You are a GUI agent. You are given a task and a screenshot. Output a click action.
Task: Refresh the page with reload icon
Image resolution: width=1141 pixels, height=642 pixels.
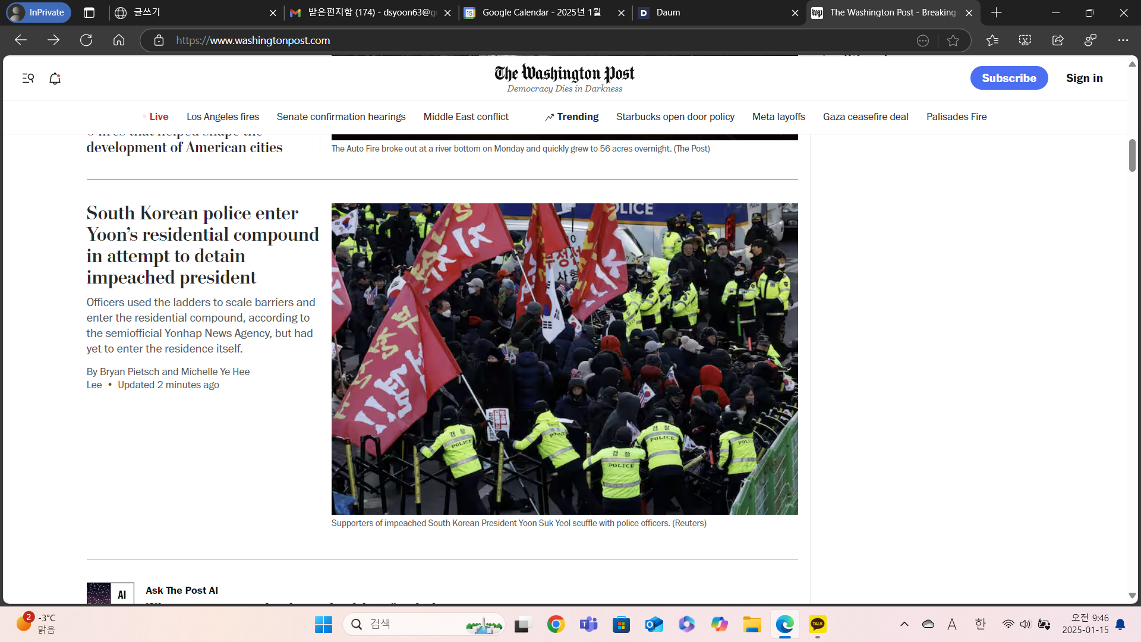pyautogui.click(x=86, y=40)
